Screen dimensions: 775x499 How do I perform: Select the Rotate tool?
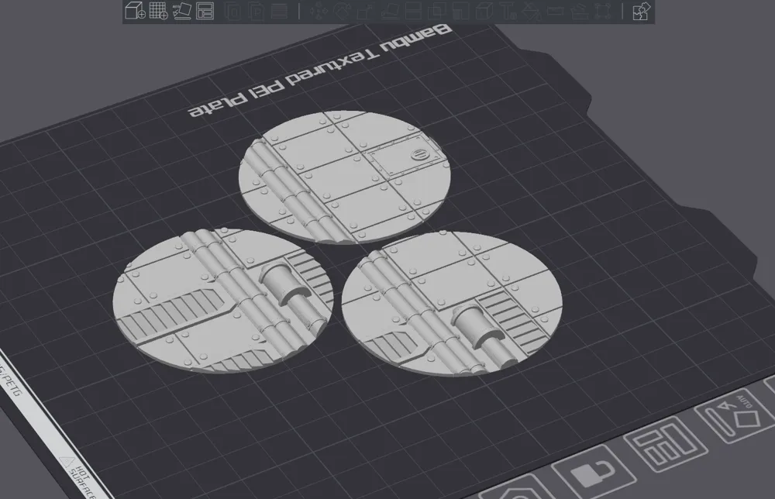pyautogui.click(x=342, y=11)
